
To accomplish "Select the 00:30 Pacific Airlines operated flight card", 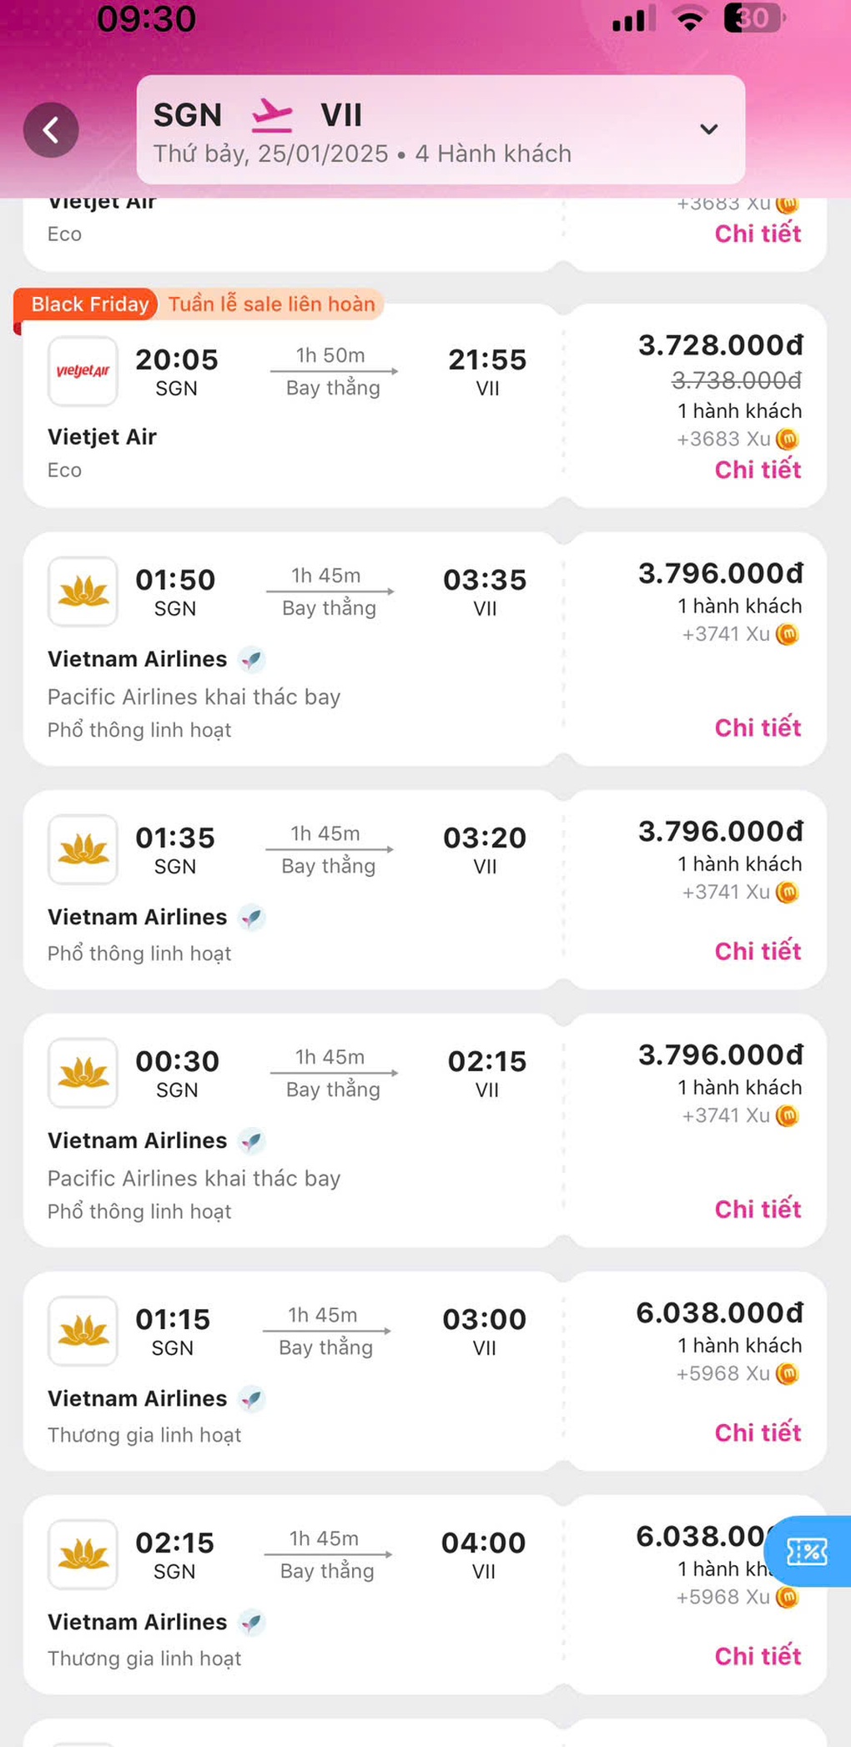I will 425,1130.
